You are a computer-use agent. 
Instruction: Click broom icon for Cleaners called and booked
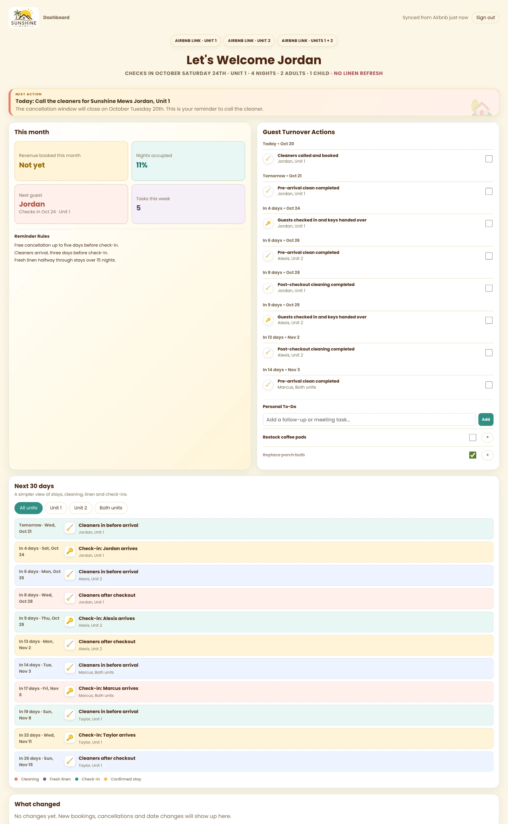point(268,159)
